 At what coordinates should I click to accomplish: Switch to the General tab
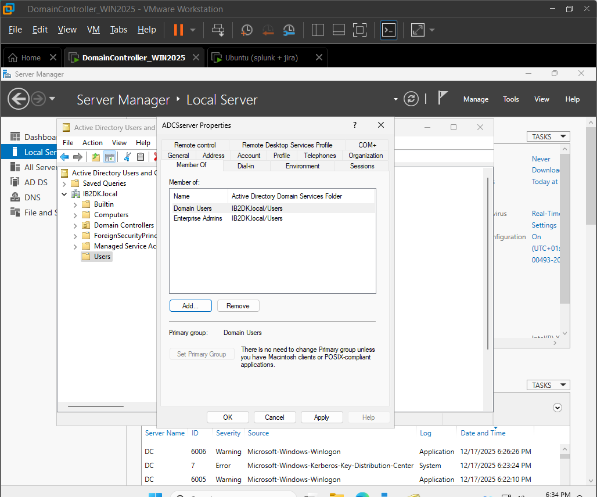[x=178, y=156]
